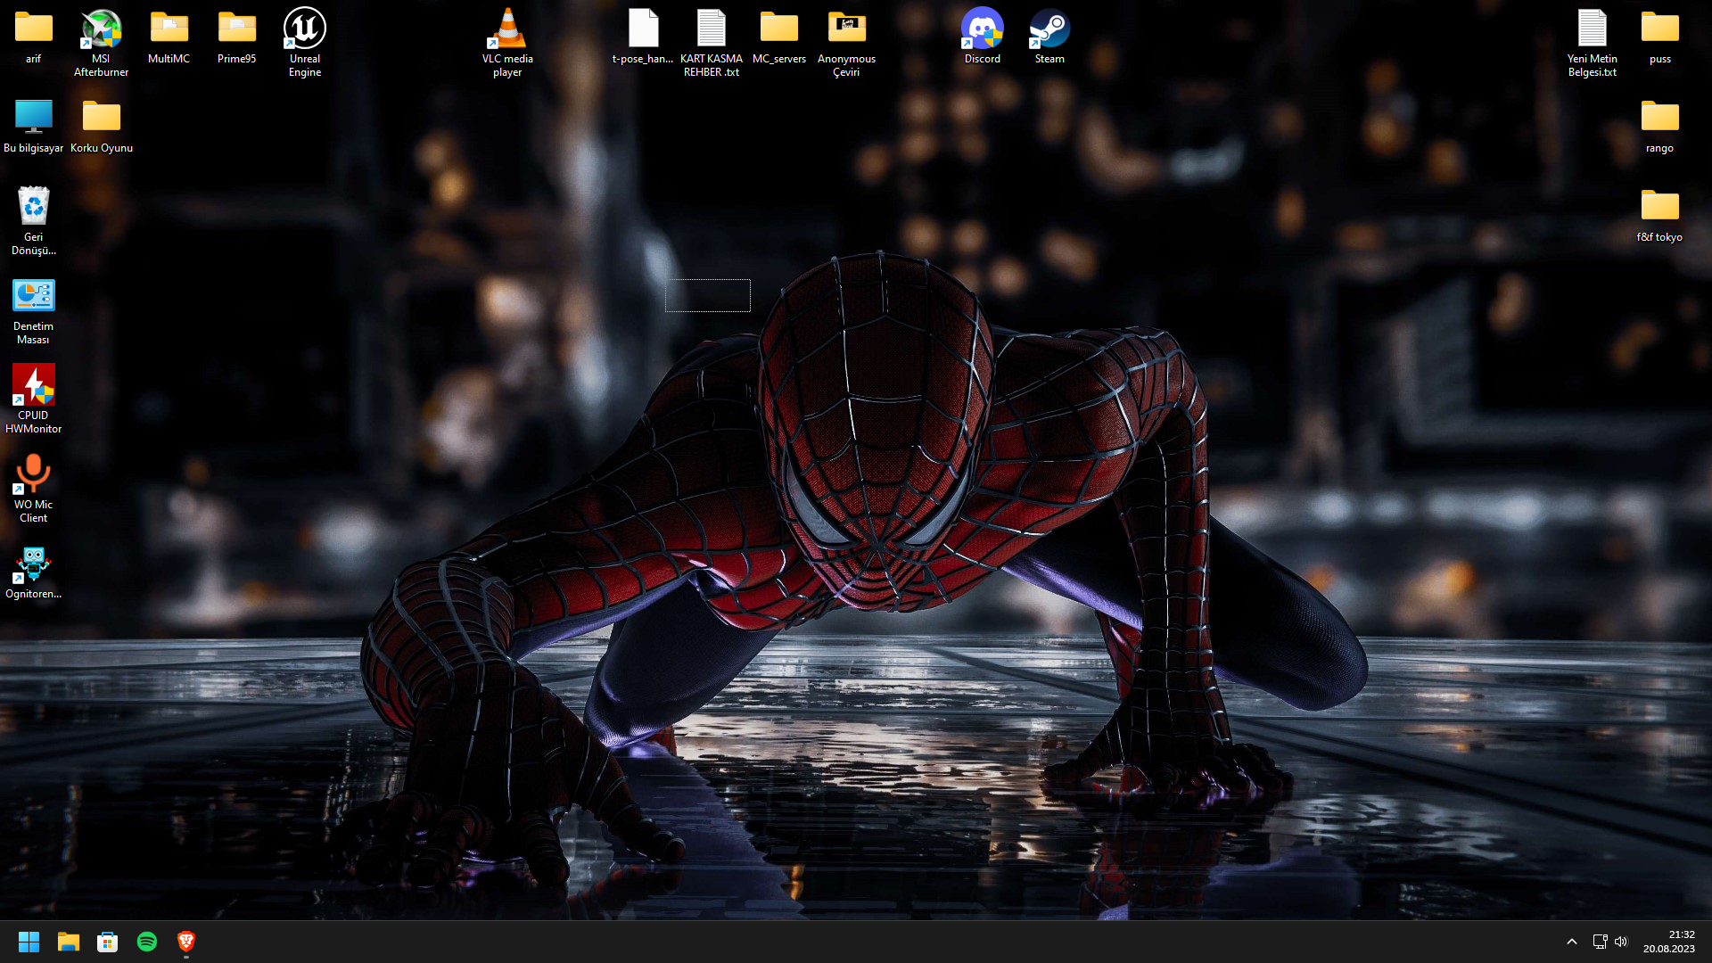1712x963 pixels.
Task: Open File Explorer from taskbar
Action: tap(69, 942)
